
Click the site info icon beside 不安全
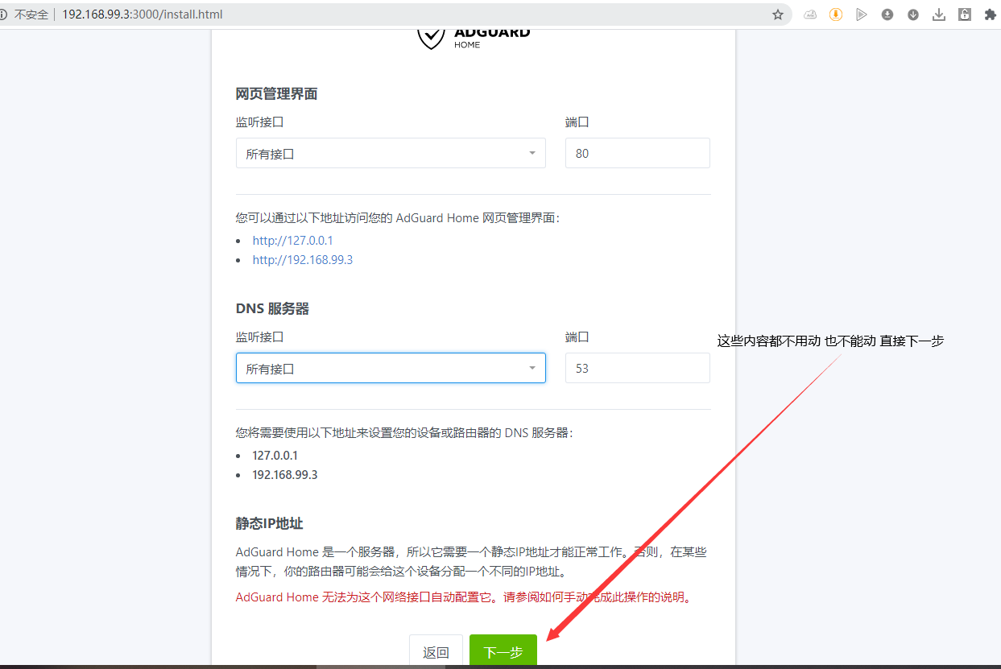(x=4, y=14)
